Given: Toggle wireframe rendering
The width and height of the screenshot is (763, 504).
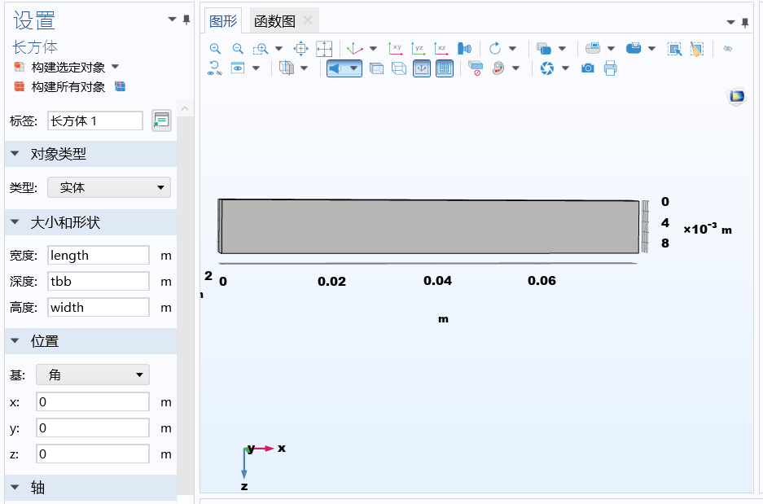Looking at the screenshot, I should [399, 68].
